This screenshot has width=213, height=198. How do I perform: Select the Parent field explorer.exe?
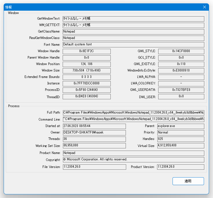[x=181, y=126]
